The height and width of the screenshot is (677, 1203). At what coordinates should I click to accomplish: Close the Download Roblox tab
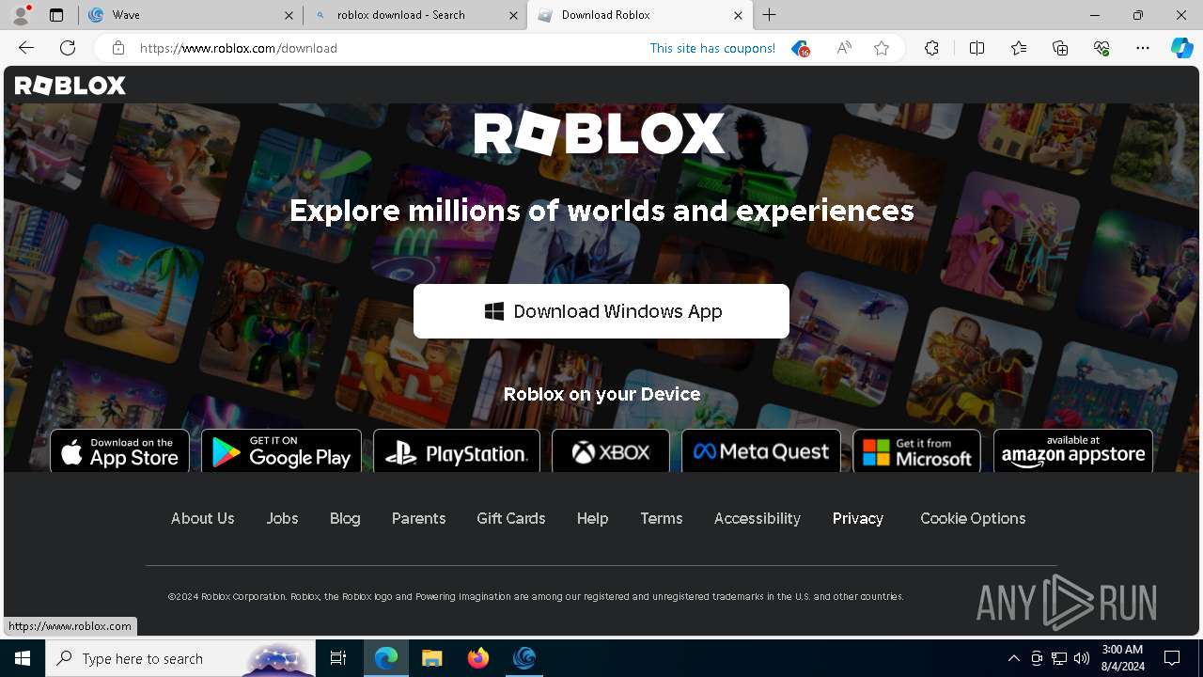(738, 15)
